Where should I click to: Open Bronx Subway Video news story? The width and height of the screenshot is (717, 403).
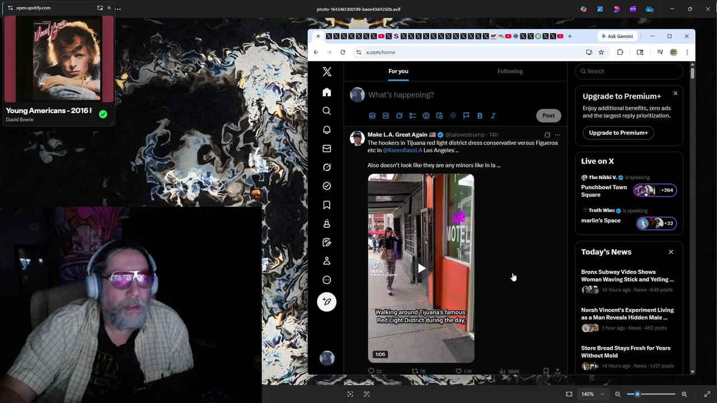pos(627,276)
